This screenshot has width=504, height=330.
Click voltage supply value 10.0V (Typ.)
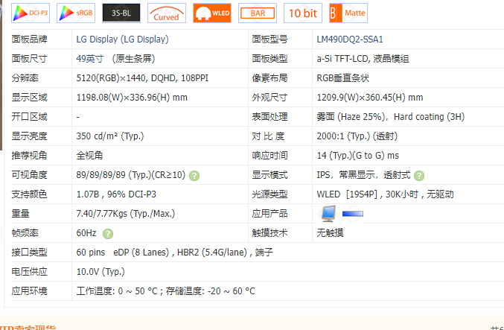coord(101,271)
